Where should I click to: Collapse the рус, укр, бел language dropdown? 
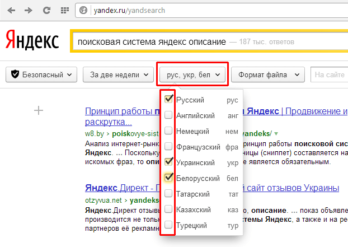coord(192,74)
